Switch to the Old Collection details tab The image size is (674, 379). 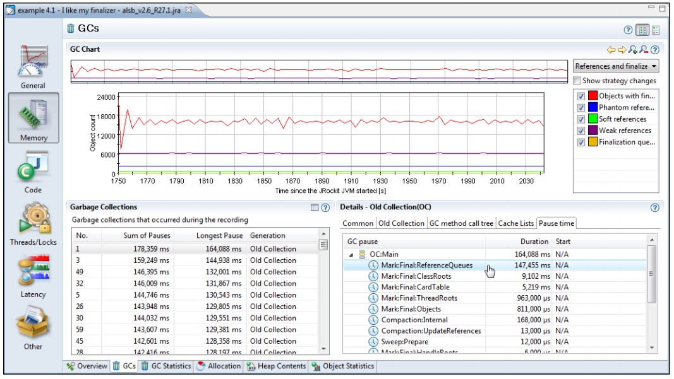point(401,223)
